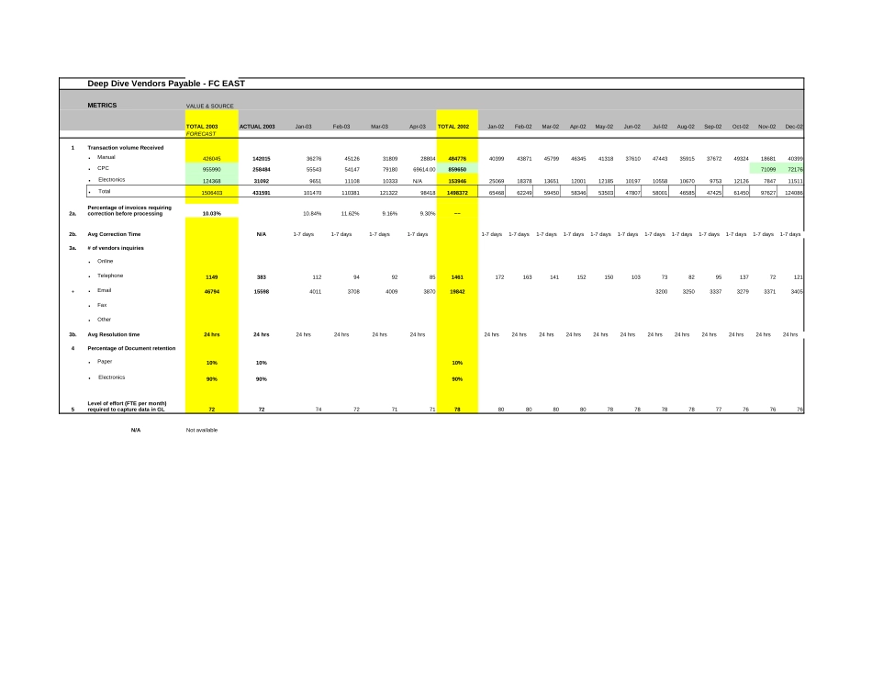Viewport: 872px width, 675px height.
Task: Click Electronics forecast value '124368'
Action: point(211,182)
